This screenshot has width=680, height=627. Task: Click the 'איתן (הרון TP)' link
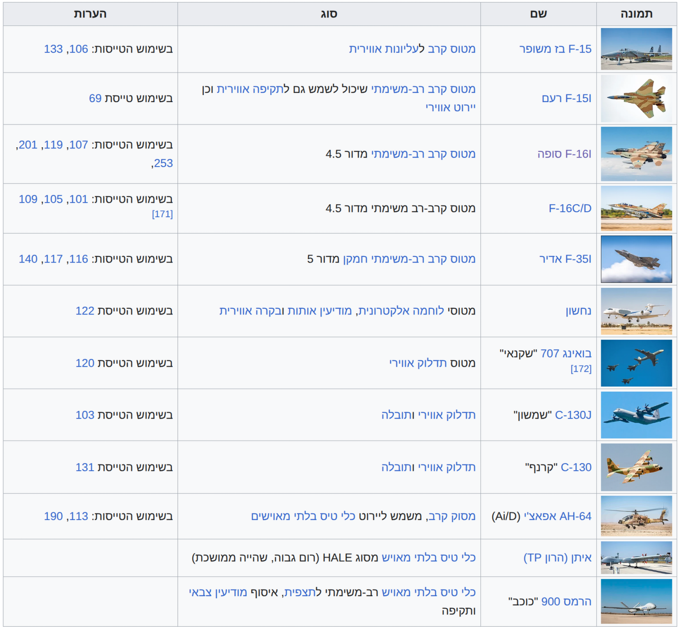point(557,558)
